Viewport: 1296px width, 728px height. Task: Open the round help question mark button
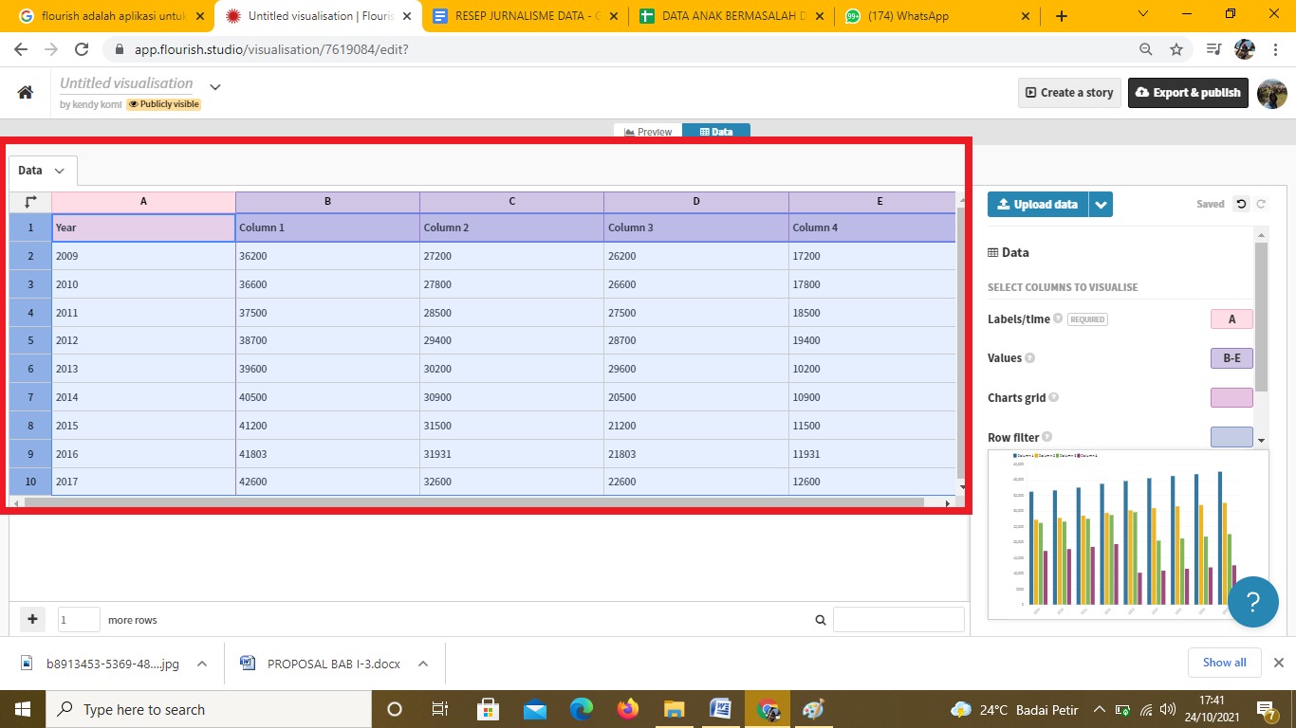[x=1252, y=601]
